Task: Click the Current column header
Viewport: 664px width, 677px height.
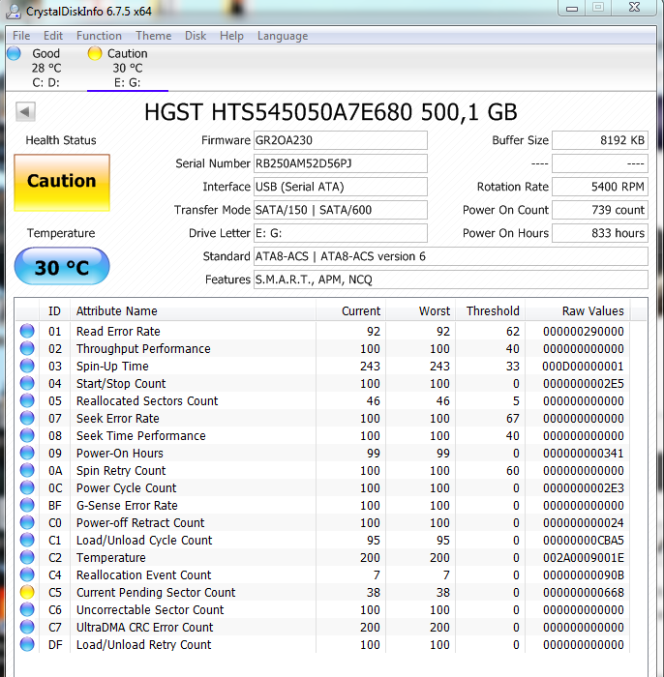Action: pos(350,310)
